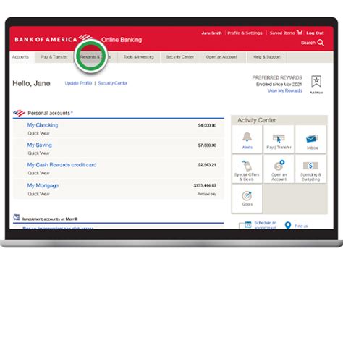Open Profile & Settings
This screenshot has height=343, width=343.
245,33
